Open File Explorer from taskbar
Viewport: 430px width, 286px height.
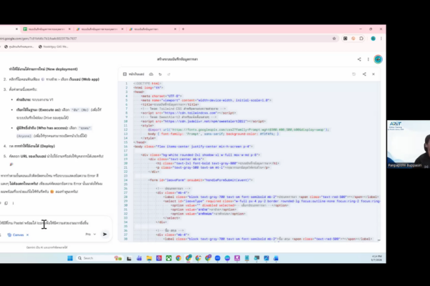click(149, 258)
